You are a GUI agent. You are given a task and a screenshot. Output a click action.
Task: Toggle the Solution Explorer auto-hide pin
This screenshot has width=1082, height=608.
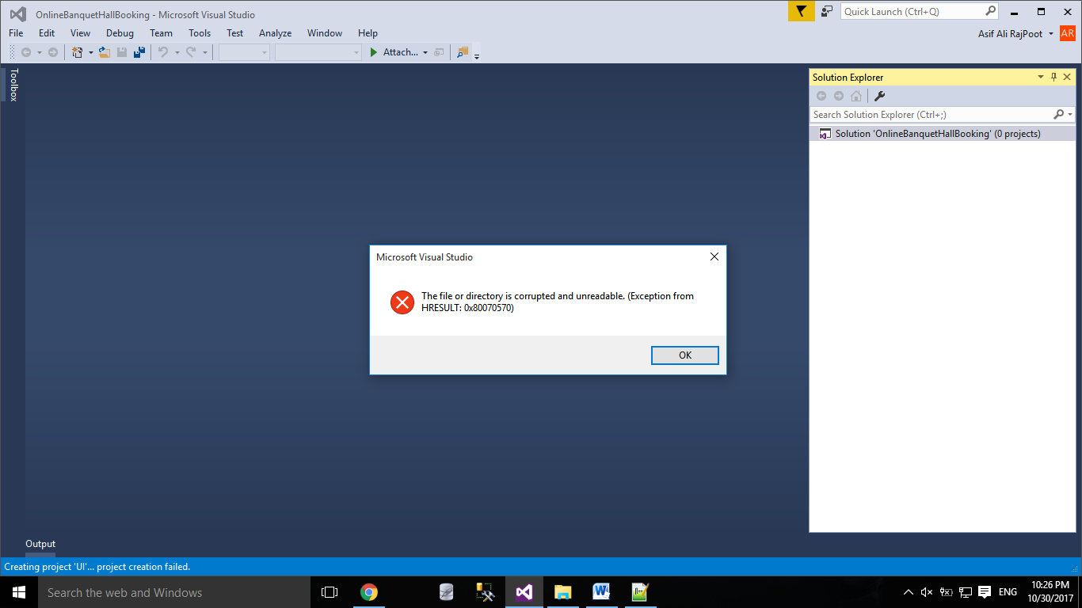(1053, 77)
